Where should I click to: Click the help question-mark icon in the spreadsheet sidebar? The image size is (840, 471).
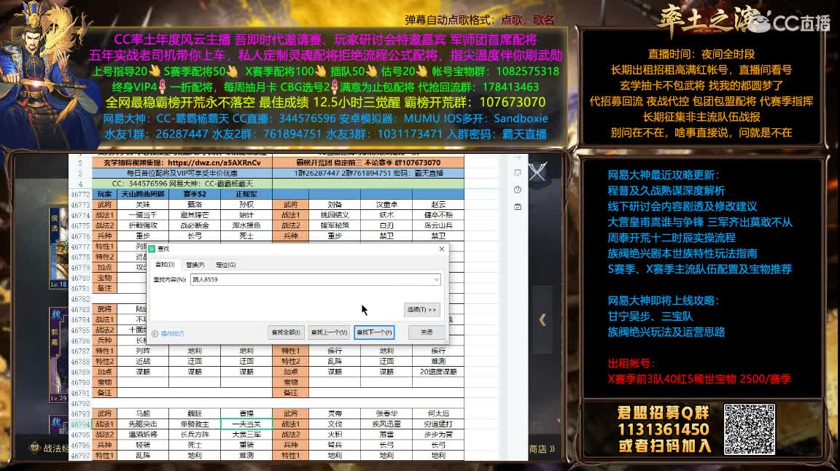pos(518,190)
